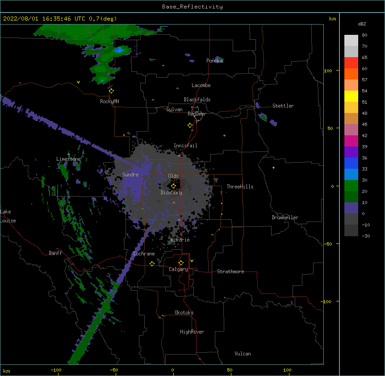Click the magenta 39-42 dBZ legend swatch
Screen dimensions: 385x376
pos(351,141)
